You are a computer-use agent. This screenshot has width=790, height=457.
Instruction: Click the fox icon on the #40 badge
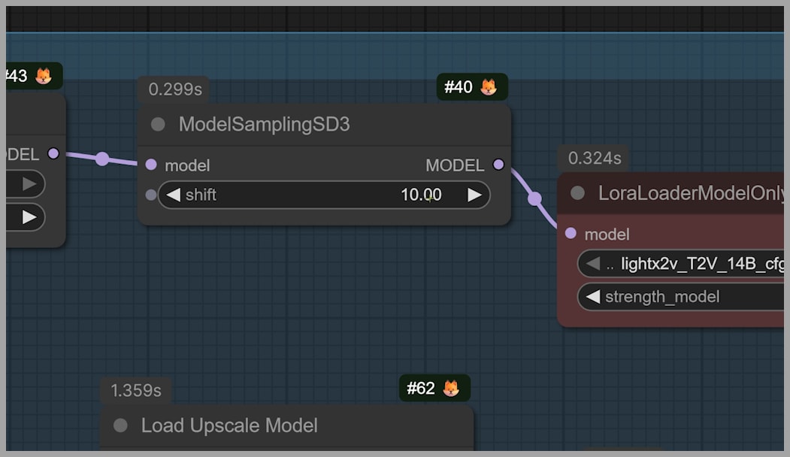point(489,87)
